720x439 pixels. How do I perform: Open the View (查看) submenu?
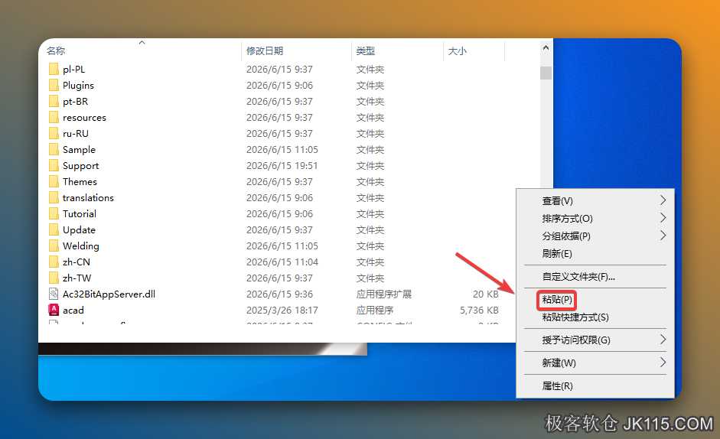pyautogui.click(x=558, y=201)
